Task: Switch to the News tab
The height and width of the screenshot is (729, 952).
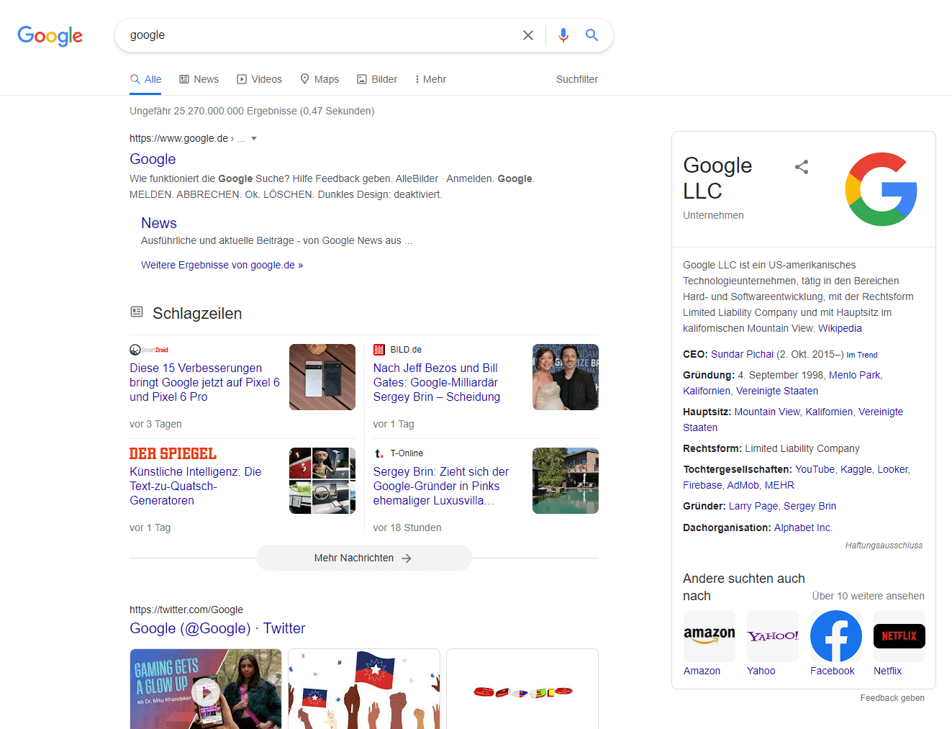Action: (199, 79)
